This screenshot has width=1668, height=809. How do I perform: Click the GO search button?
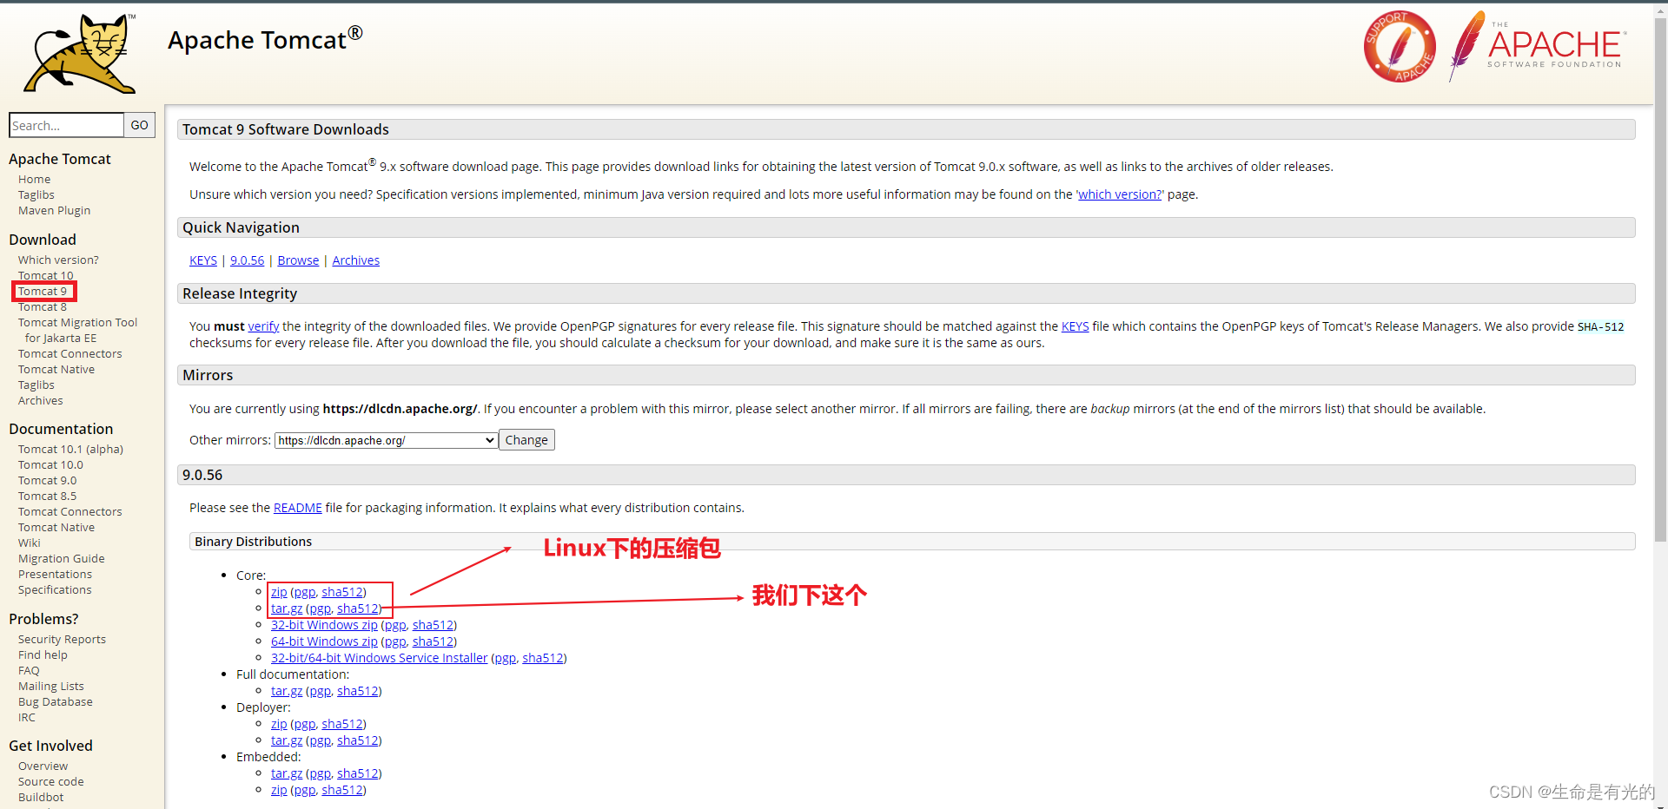pos(140,125)
